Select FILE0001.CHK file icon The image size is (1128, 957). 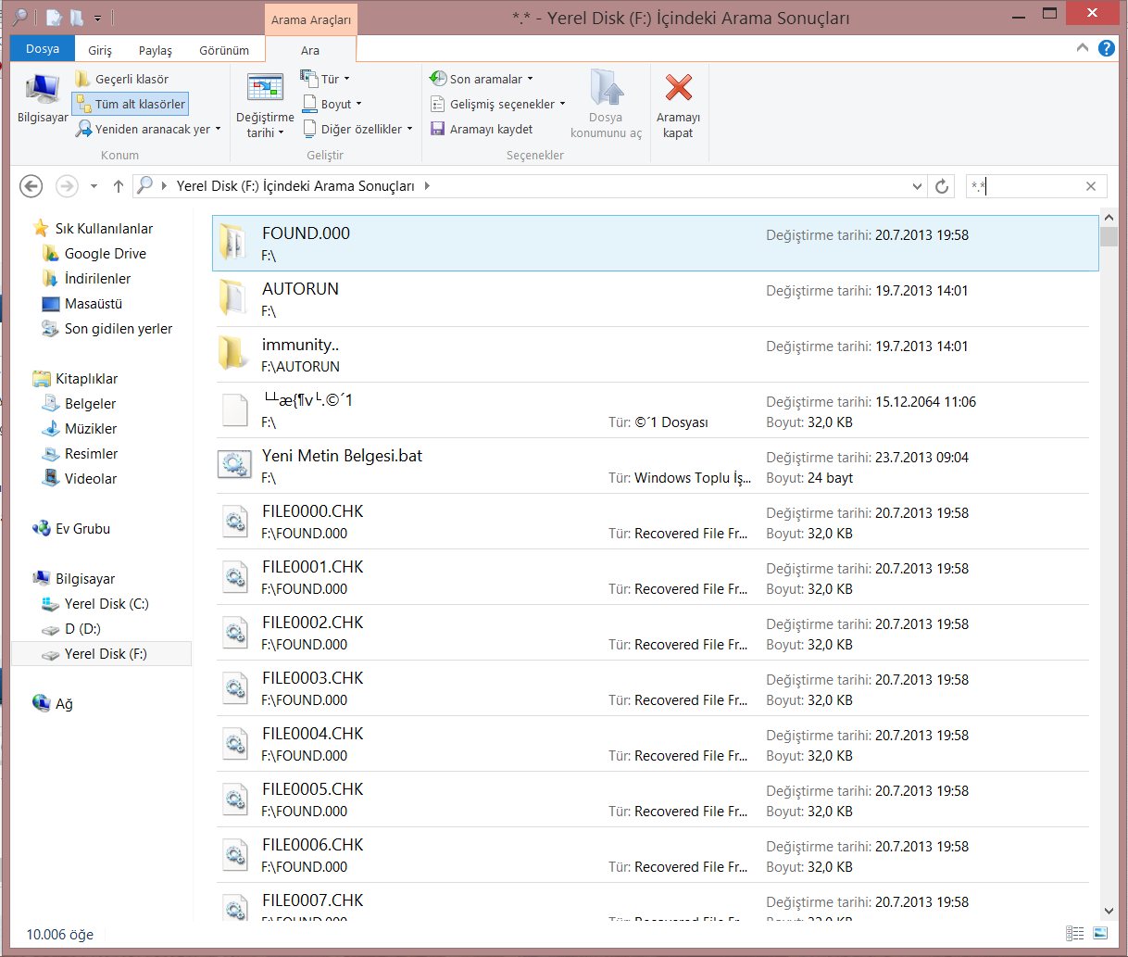(x=235, y=577)
